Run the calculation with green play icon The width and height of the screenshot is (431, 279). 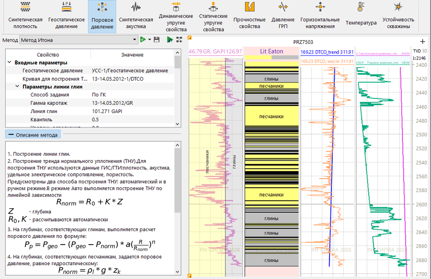point(143,40)
